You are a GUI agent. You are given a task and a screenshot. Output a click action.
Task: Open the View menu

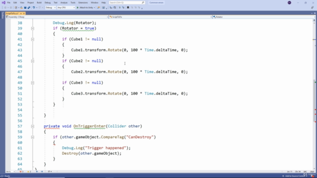(22, 2)
